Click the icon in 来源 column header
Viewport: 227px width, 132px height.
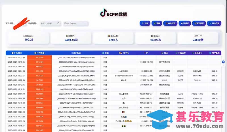point(103,53)
